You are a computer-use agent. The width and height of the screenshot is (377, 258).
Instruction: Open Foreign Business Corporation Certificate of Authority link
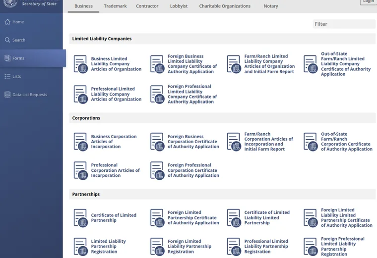click(x=193, y=142)
